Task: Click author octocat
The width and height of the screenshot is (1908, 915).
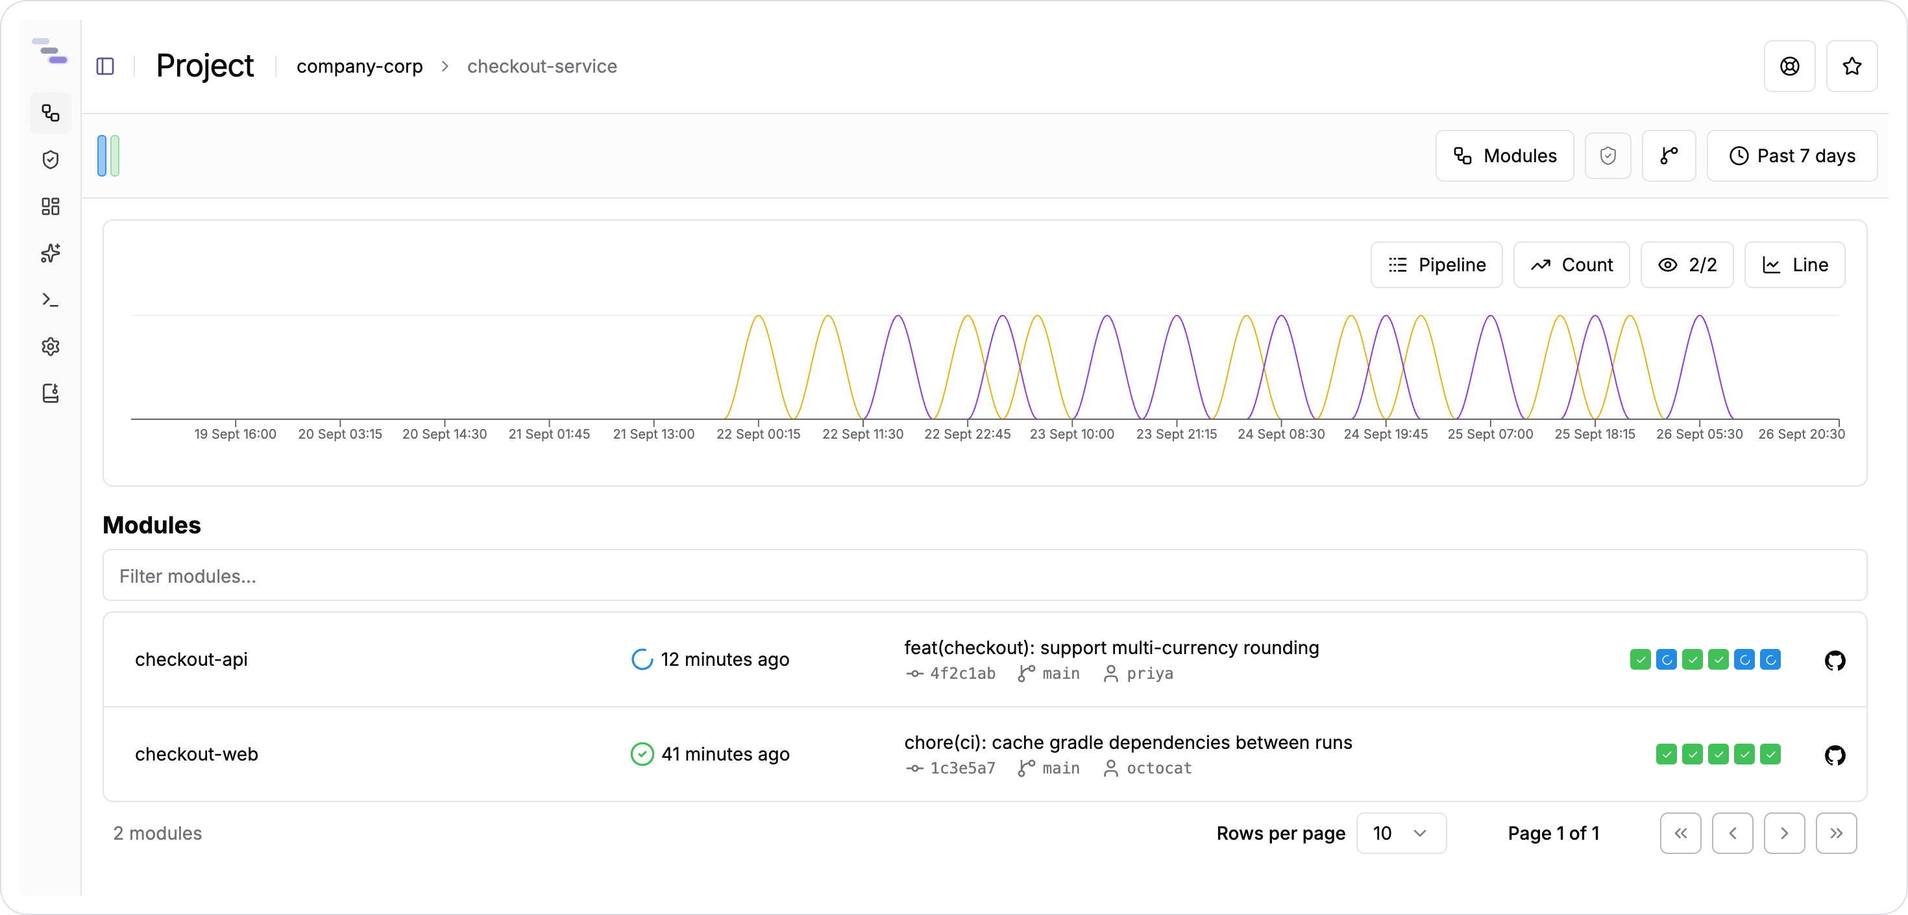Action: click(x=1158, y=768)
